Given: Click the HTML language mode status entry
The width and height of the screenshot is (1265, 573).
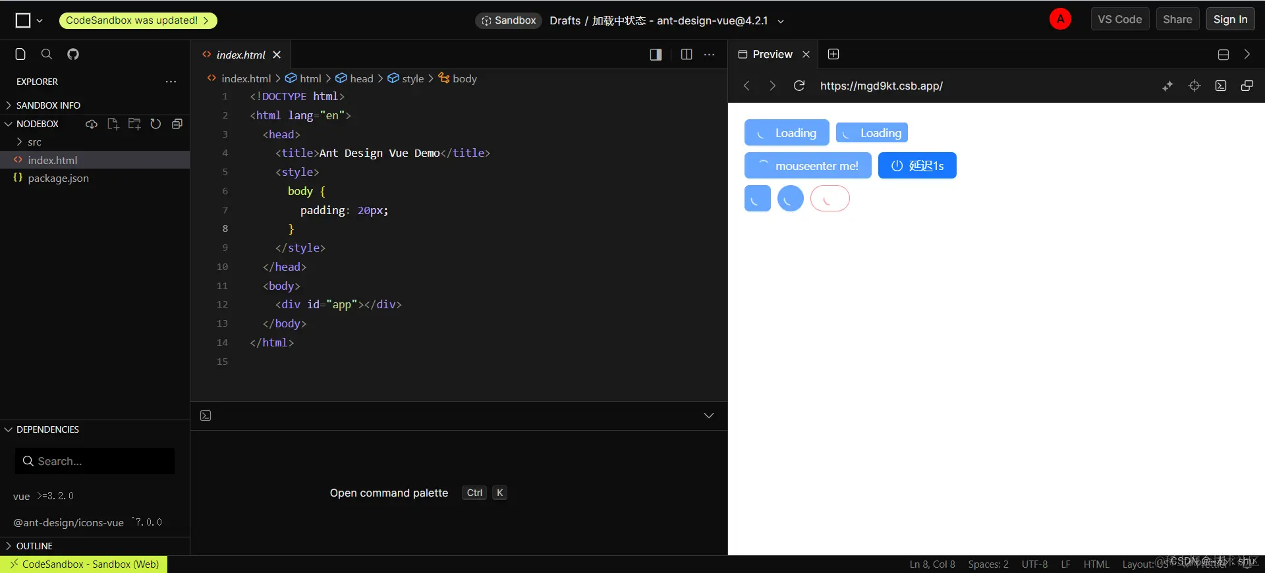Looking at the screenshot, I should click(x=1096, y=564).
